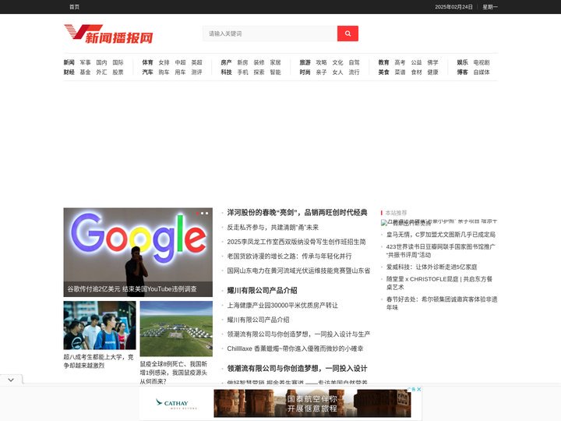Screen dimensions: 561x421
Task: Open recommended 423世界读书日豆瓣网
Action: pyautogui.click(x=441, y=250)
